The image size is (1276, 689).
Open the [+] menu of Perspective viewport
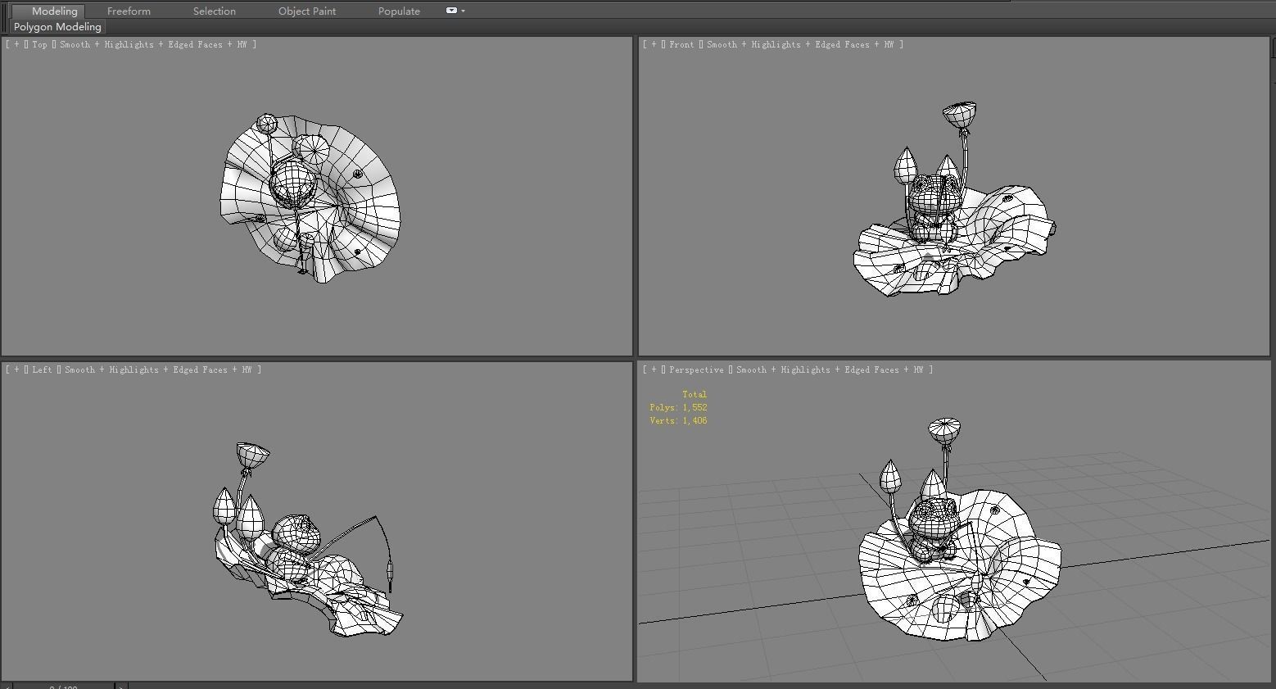pos(654,369)
